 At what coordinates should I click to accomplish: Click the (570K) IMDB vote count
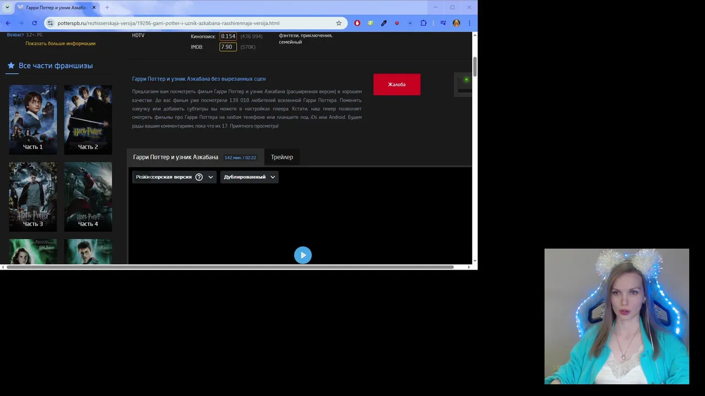tap(248, 47)
